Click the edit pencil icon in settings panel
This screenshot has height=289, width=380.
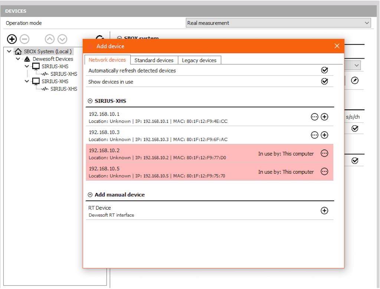tap(355, 81)
